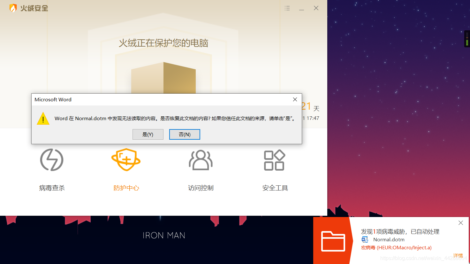The width and height of the screenshot is (470, 264).
Task: Close the Huorong Security main window
Action: tap(316, 8)
